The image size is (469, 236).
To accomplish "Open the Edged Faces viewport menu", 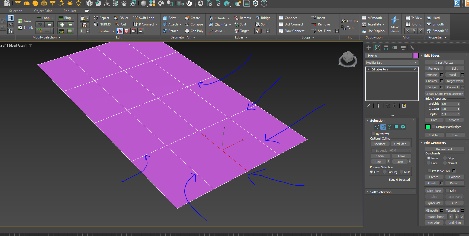I will point(17,46).
